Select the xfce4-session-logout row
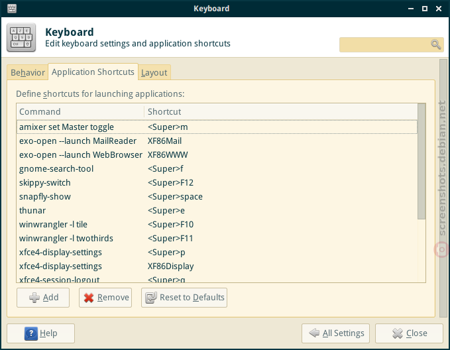Viewport: 450px width, 350px height. click(x=217, y=278)
